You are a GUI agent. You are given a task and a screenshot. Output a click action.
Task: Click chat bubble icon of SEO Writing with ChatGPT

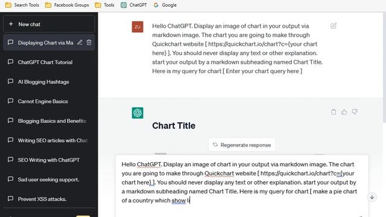click(x=10, y=160)
